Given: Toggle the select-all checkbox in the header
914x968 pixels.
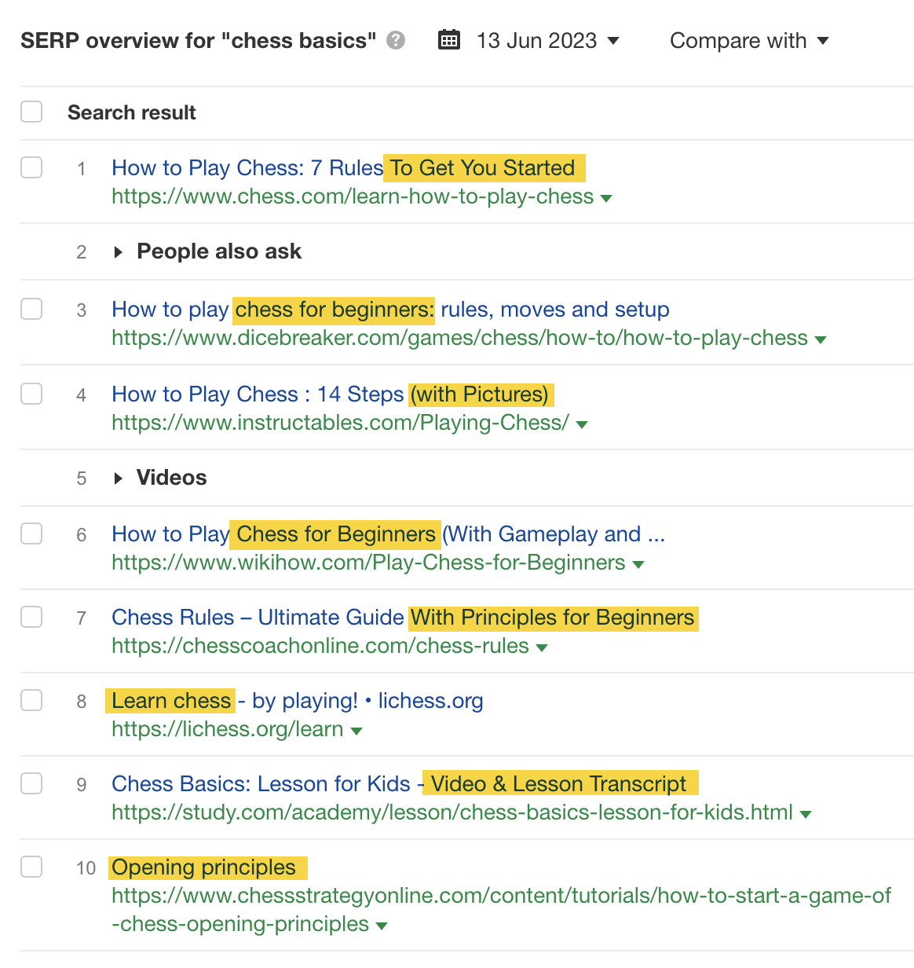Looking at the screenshot, I should pyautogui.click(x=31, y=112).
